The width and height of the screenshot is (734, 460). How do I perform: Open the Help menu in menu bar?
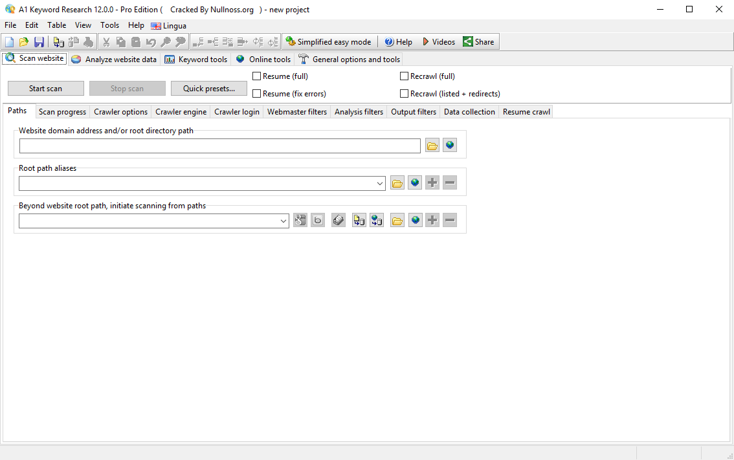[136, 25]
